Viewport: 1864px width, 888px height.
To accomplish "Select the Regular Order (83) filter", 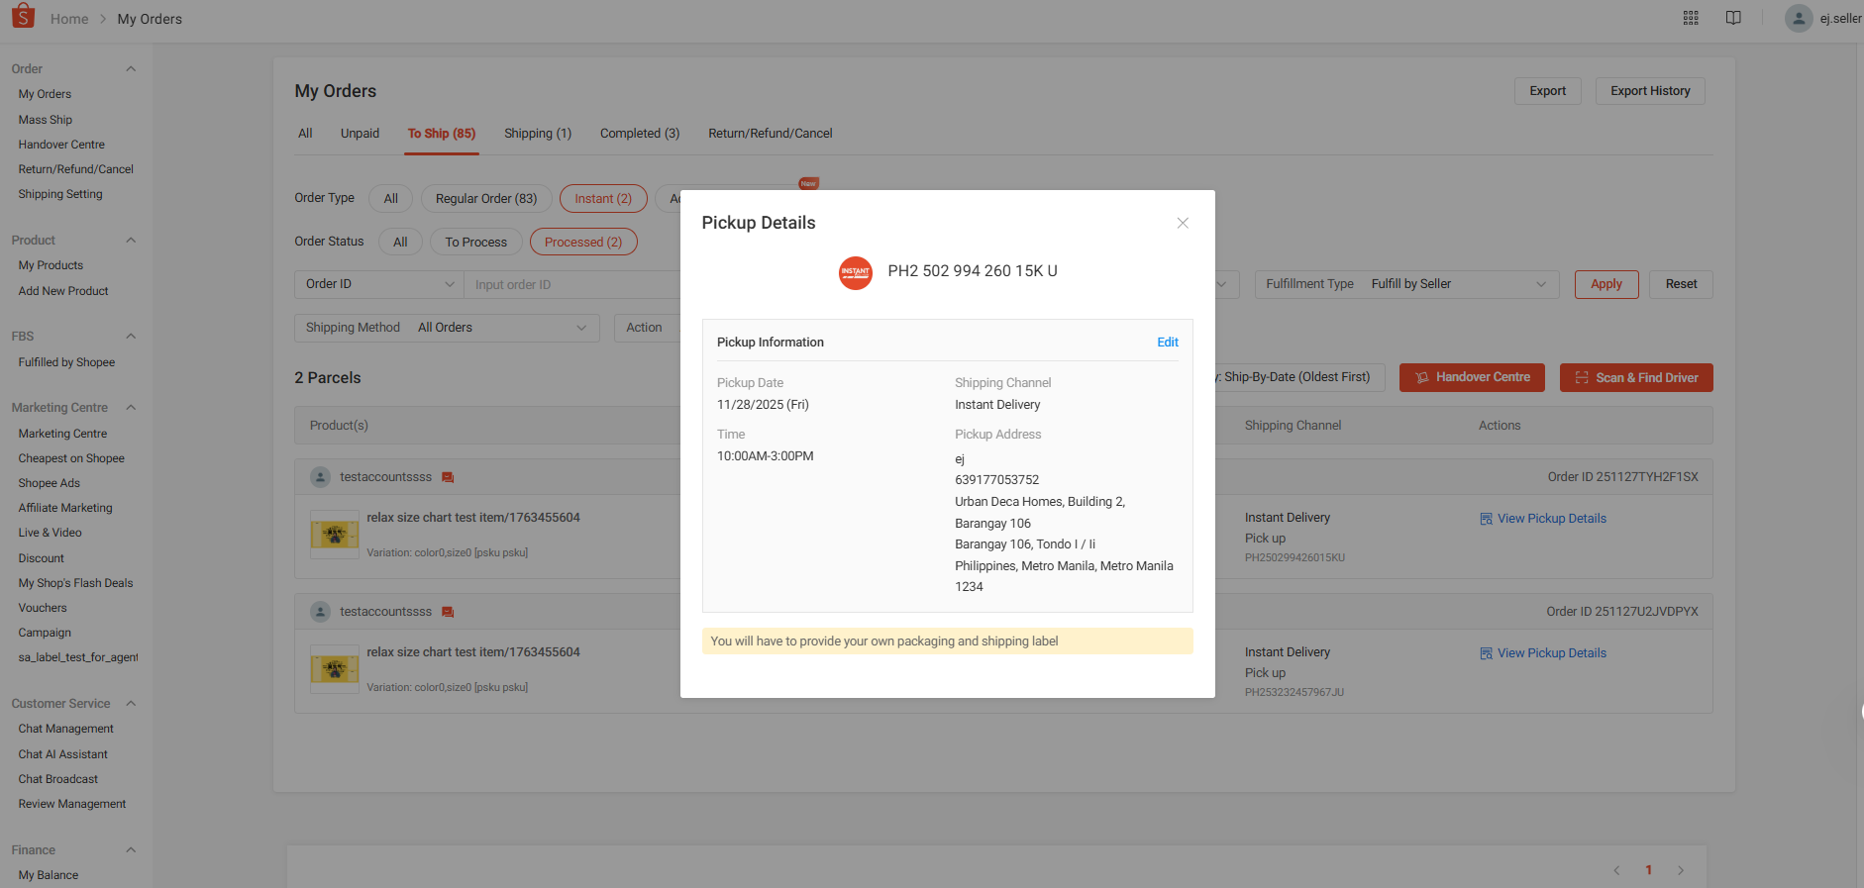I will 486,198.
